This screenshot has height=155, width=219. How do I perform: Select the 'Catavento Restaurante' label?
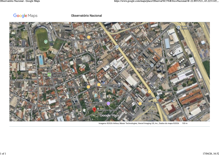[162, 92]
